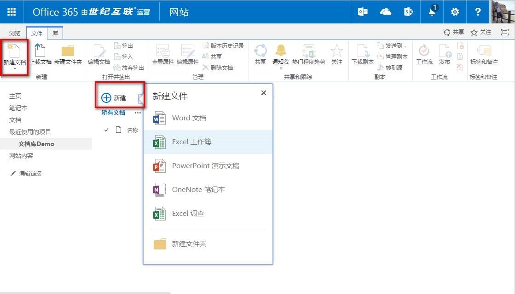Click 编辑链接

pos(26,173)
